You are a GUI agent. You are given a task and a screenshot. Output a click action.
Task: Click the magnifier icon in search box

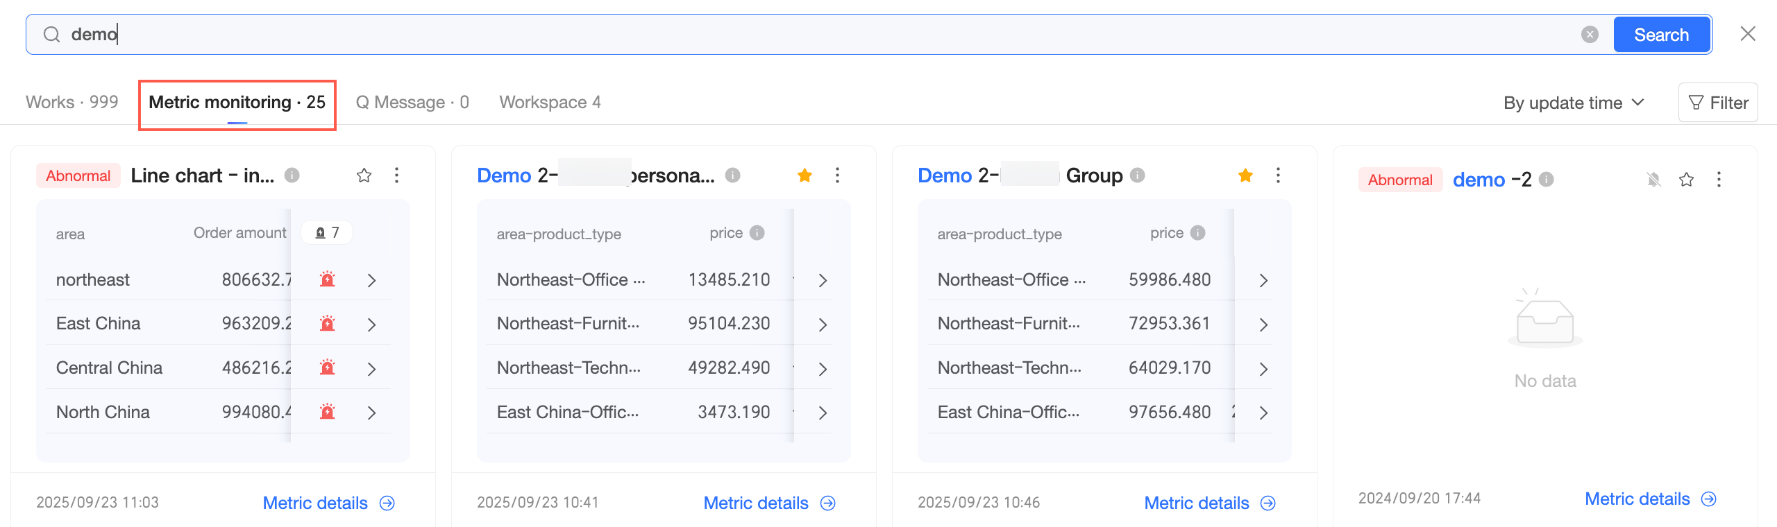click(x=52, y=35)
